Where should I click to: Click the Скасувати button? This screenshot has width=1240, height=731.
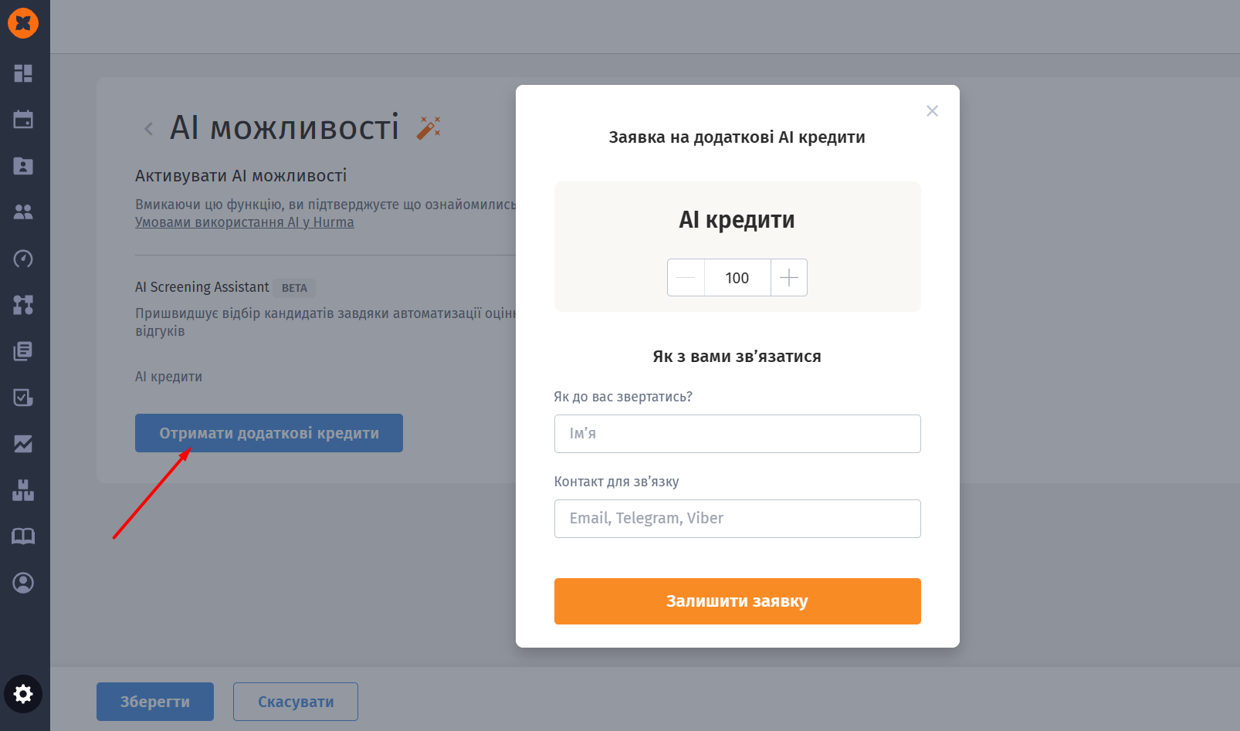[x=296, y=702]
